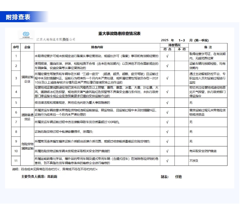
Task: Click the '序号' column header
Action: click(16, 47)
